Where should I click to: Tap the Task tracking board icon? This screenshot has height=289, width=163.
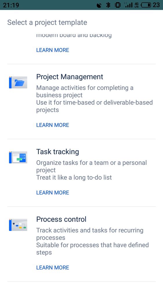[18, 157]
